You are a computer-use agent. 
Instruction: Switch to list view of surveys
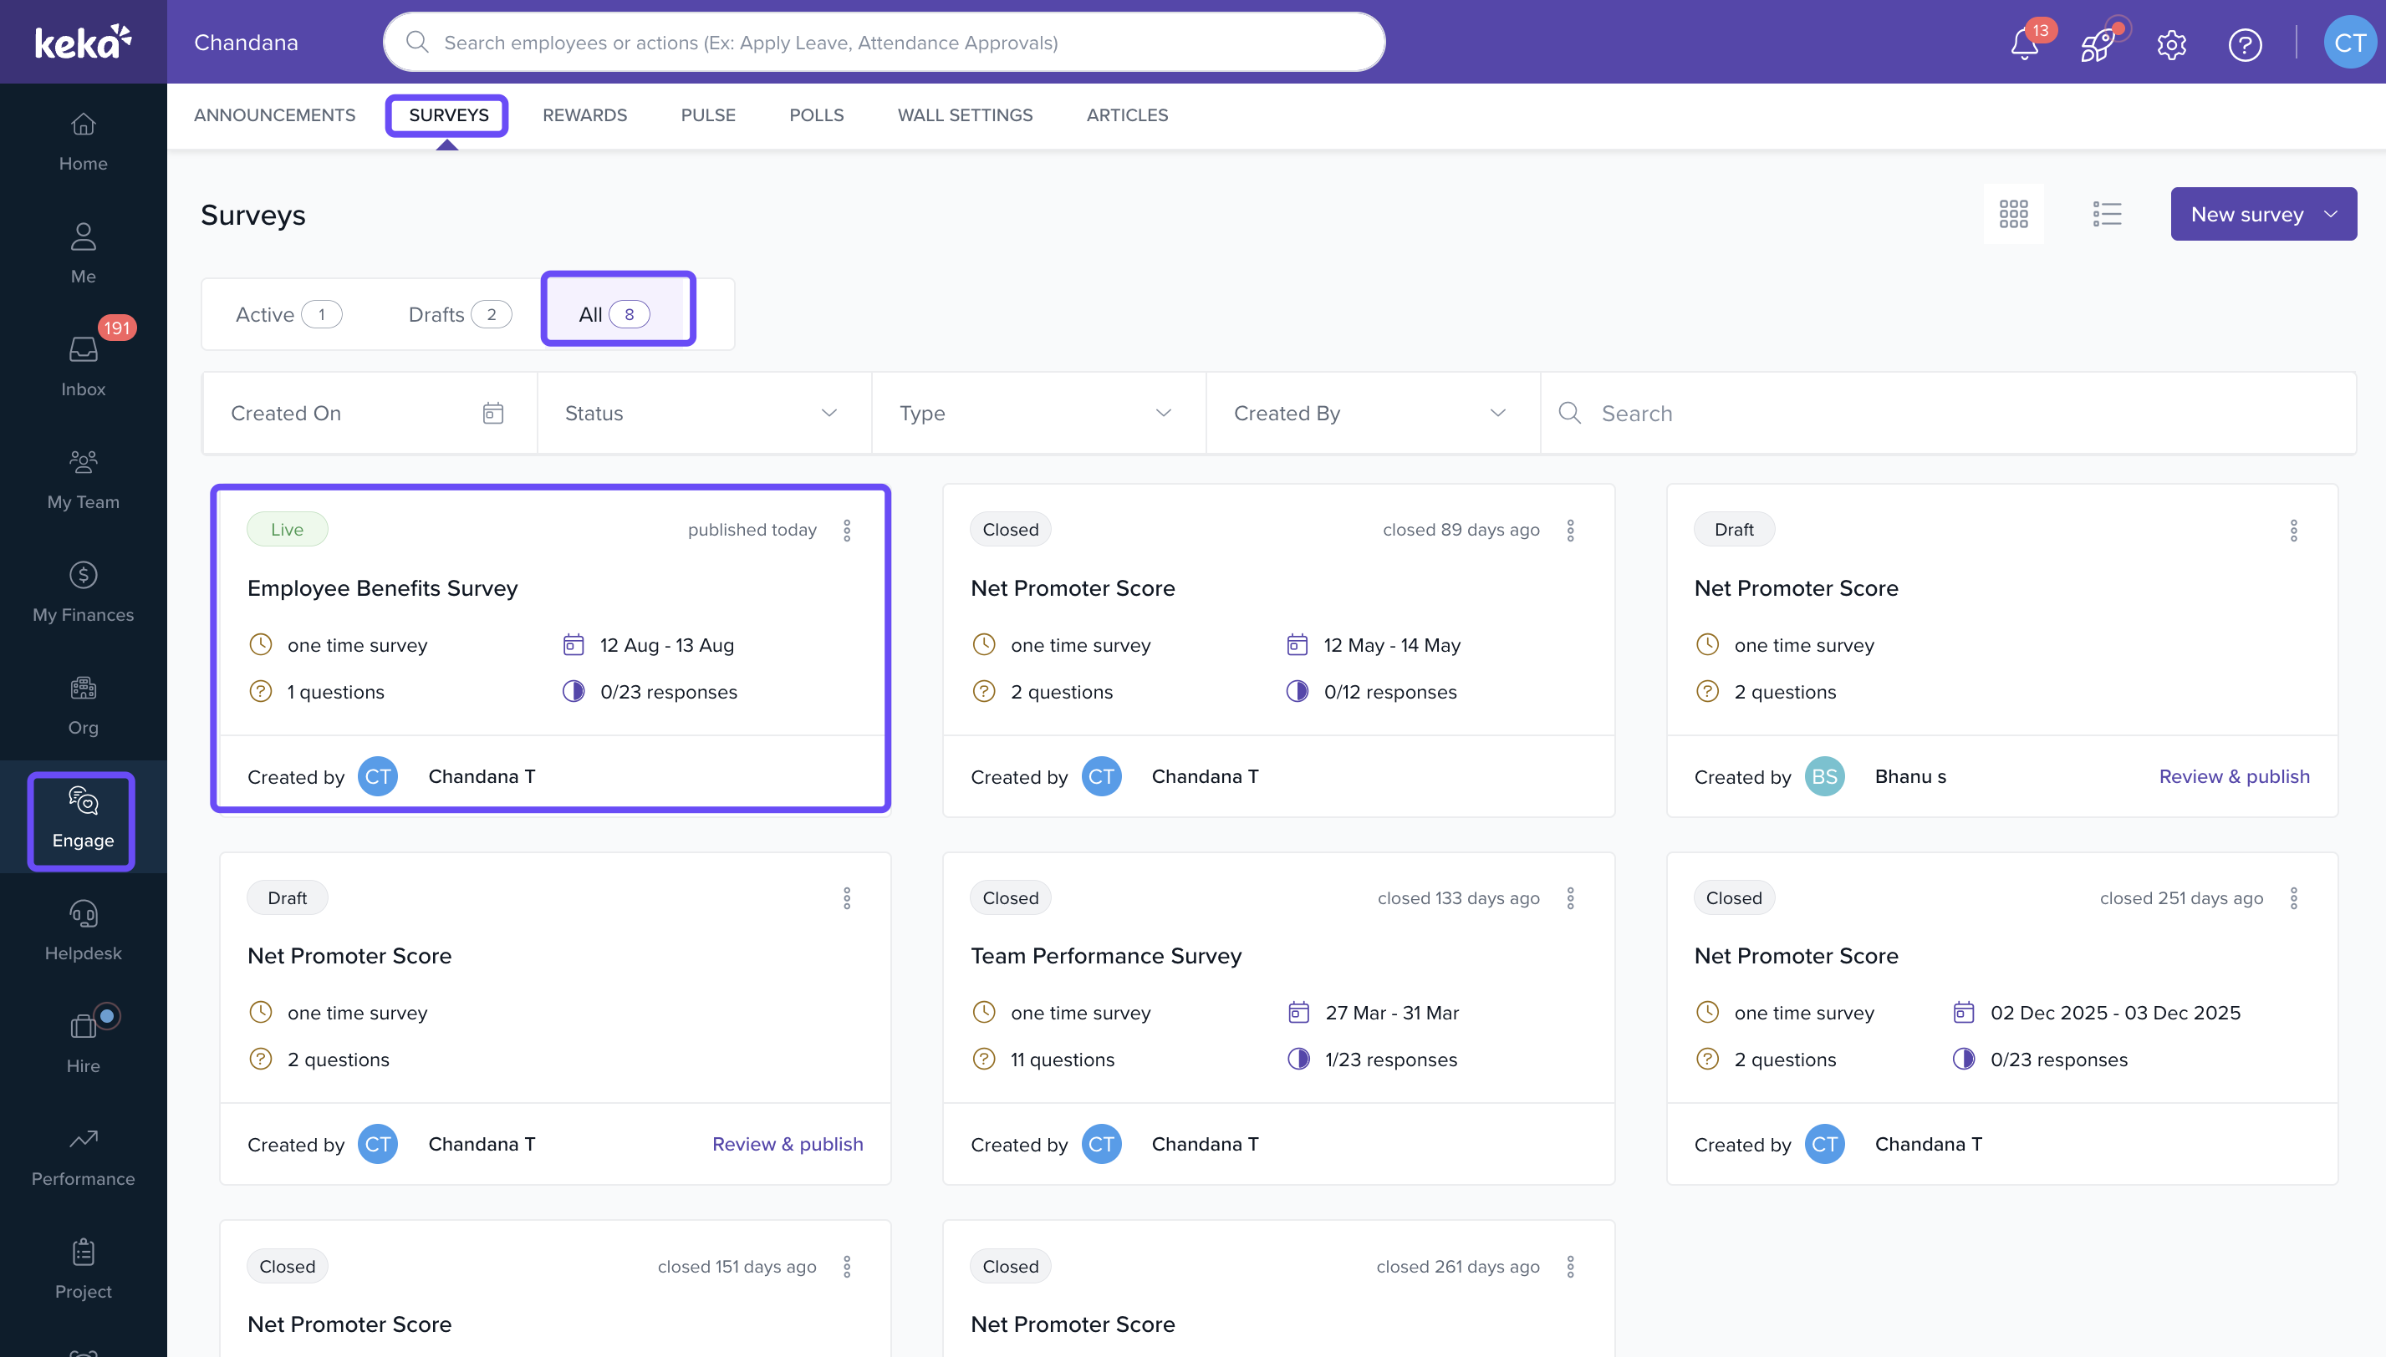tap(2106, 215)
